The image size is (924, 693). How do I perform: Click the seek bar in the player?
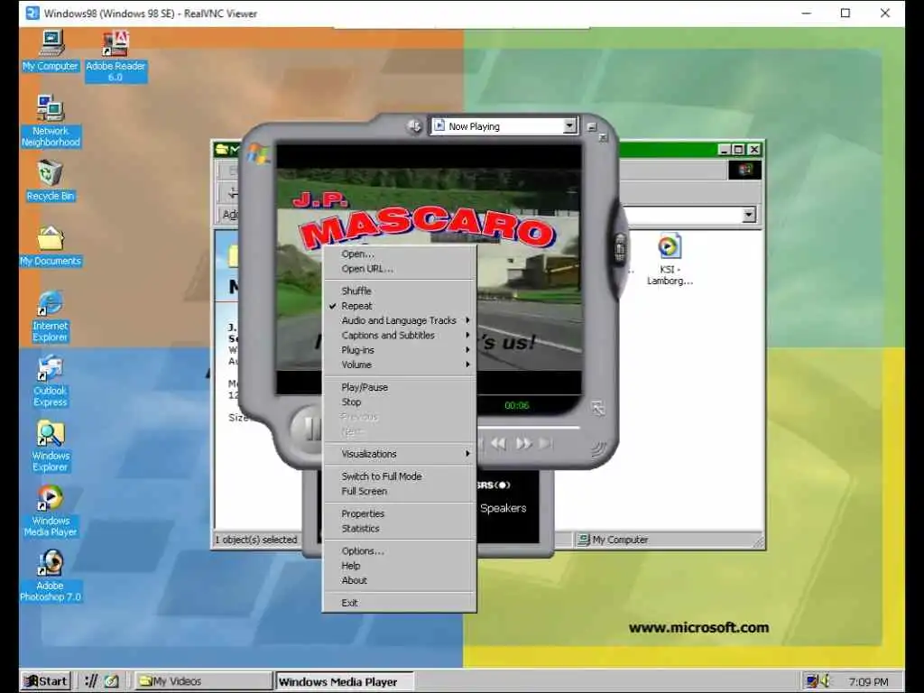(528, 427)
